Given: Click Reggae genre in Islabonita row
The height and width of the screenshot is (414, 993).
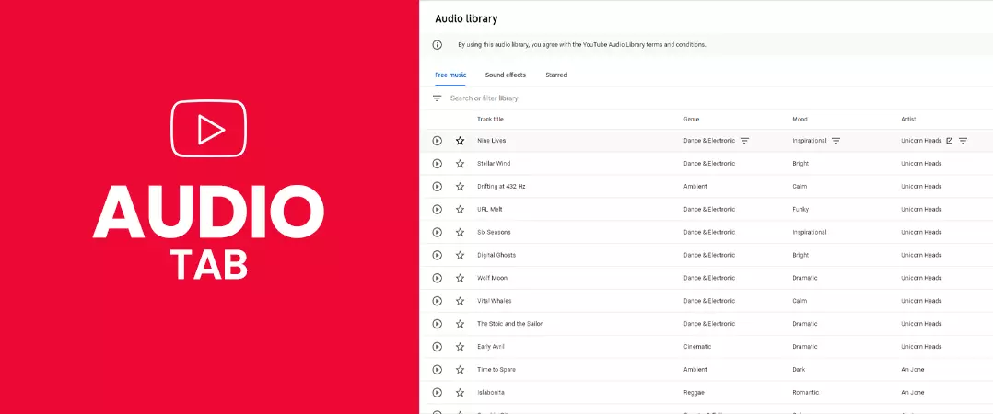Looking at the screenshot, I should (695, 393).
